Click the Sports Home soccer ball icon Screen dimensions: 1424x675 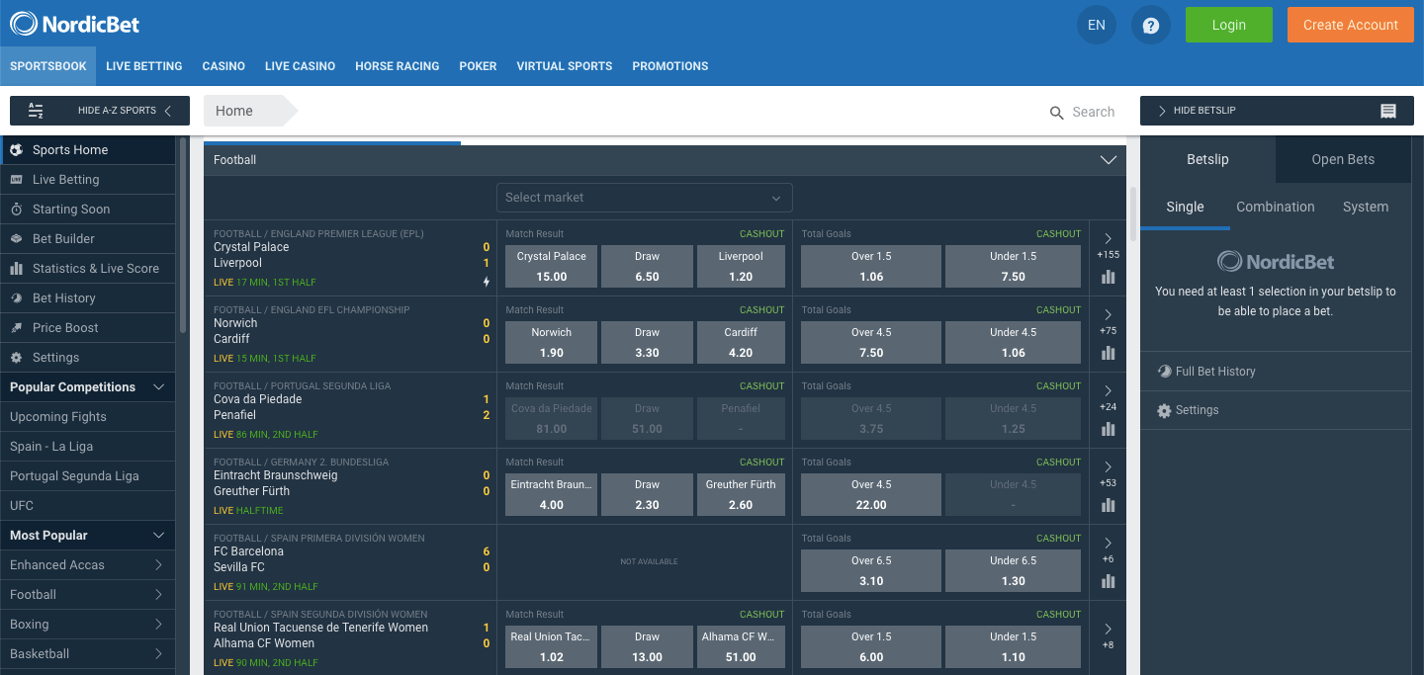(x=16, y=150)
